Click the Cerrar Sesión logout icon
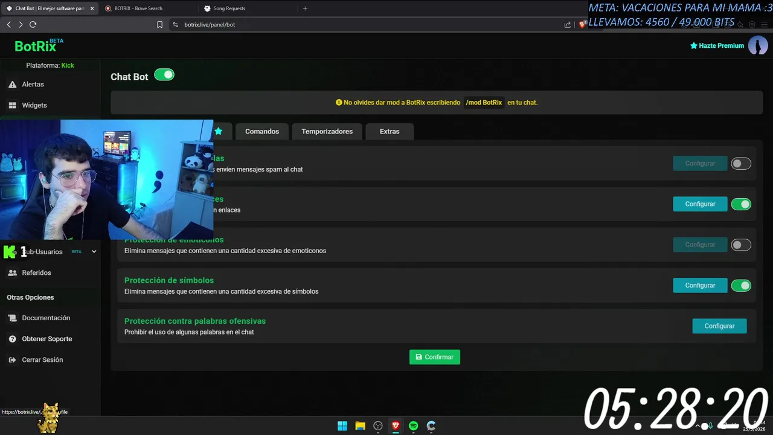 (x=12, y=360)
